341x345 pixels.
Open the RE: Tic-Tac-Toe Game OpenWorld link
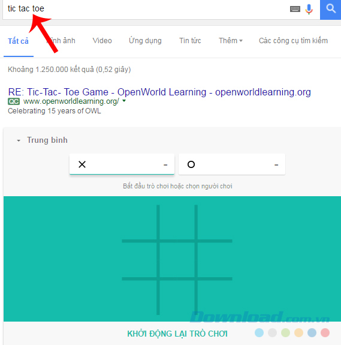point(159,92)
